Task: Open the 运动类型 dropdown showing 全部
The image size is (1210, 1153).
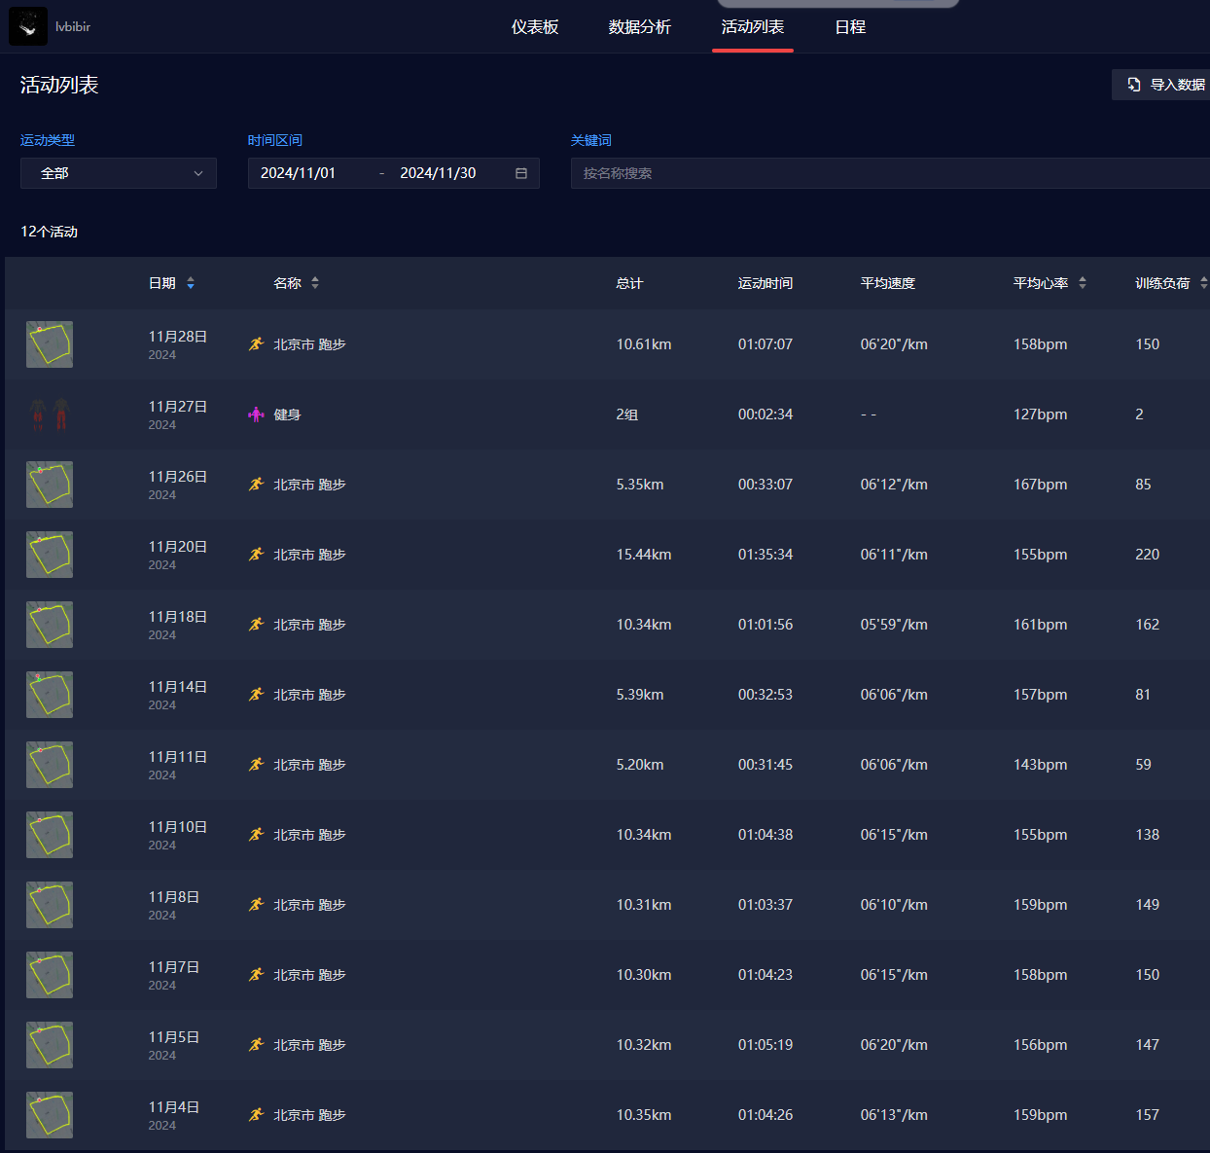Action: tap(119, 173)
